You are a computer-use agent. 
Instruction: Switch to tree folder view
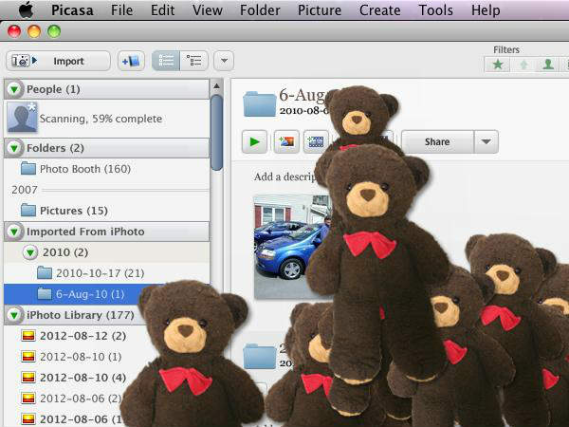193,61
